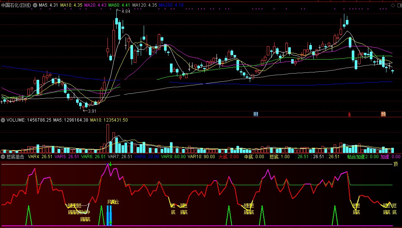
Task: Click the VAR4: 26.51 label
Action: point(40,157)
